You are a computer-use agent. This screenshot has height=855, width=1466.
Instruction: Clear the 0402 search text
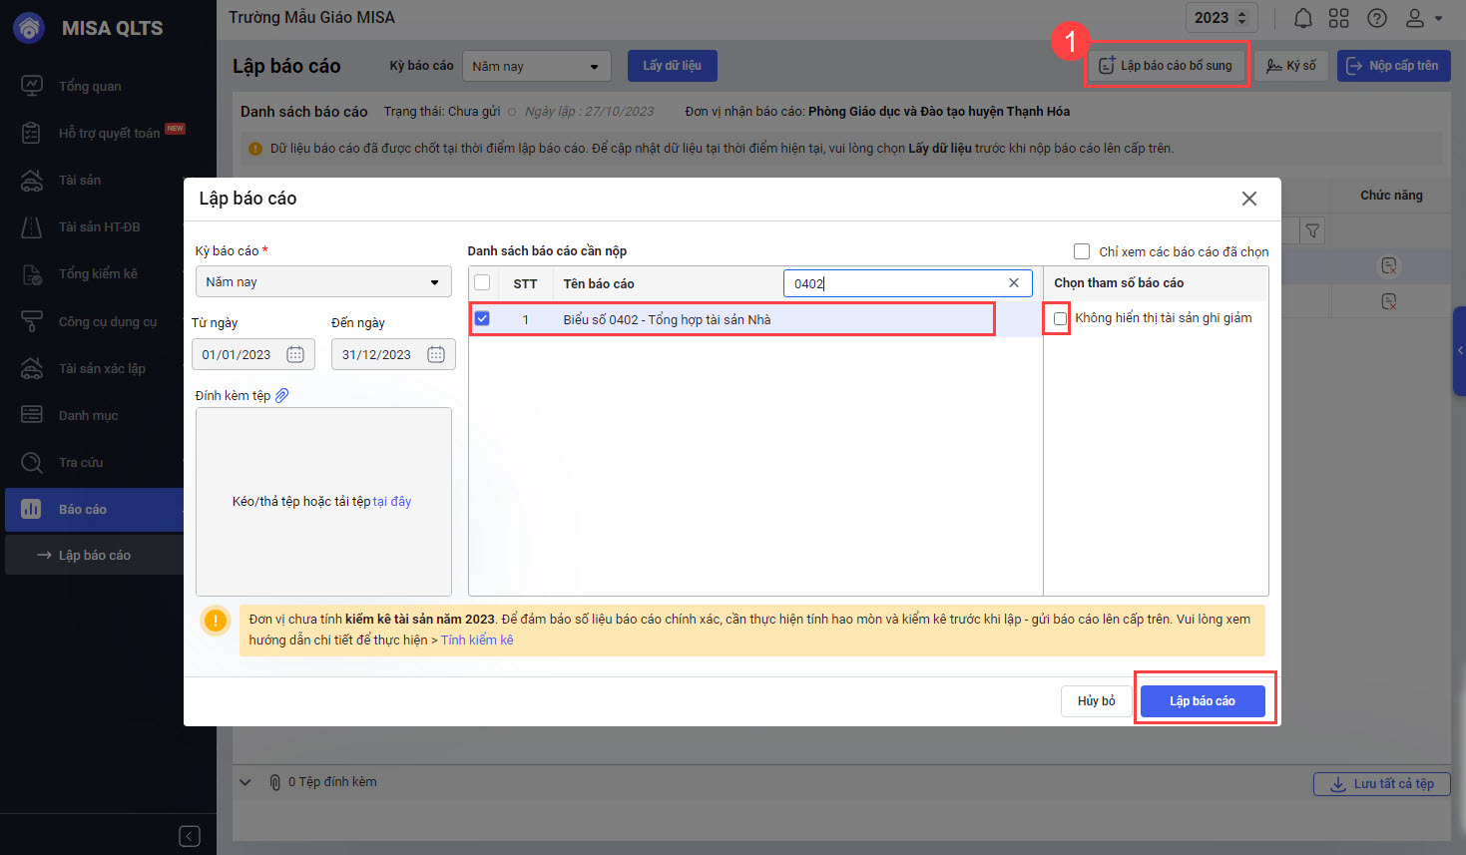(1014, 283)
